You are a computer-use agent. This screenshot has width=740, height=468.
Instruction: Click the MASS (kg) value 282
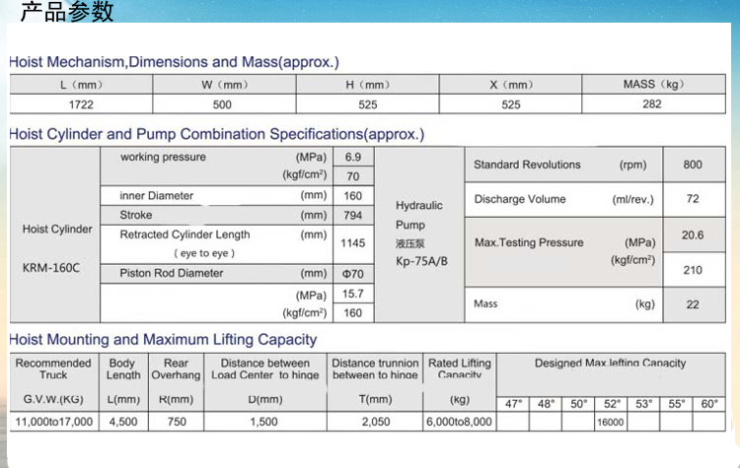point(653,103)
